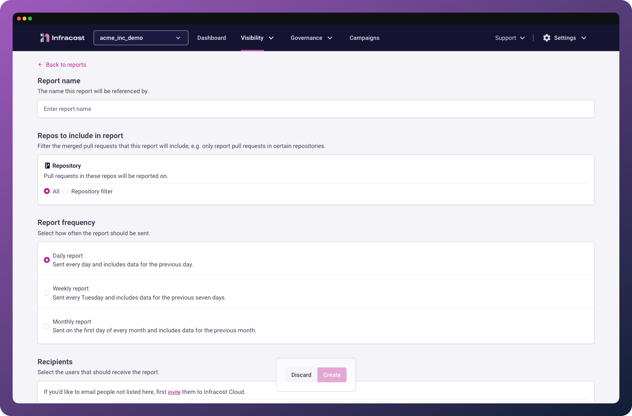Click the invite link for new recipients
The height and width of the screenshot is (416, 632).
pos(174,392)
